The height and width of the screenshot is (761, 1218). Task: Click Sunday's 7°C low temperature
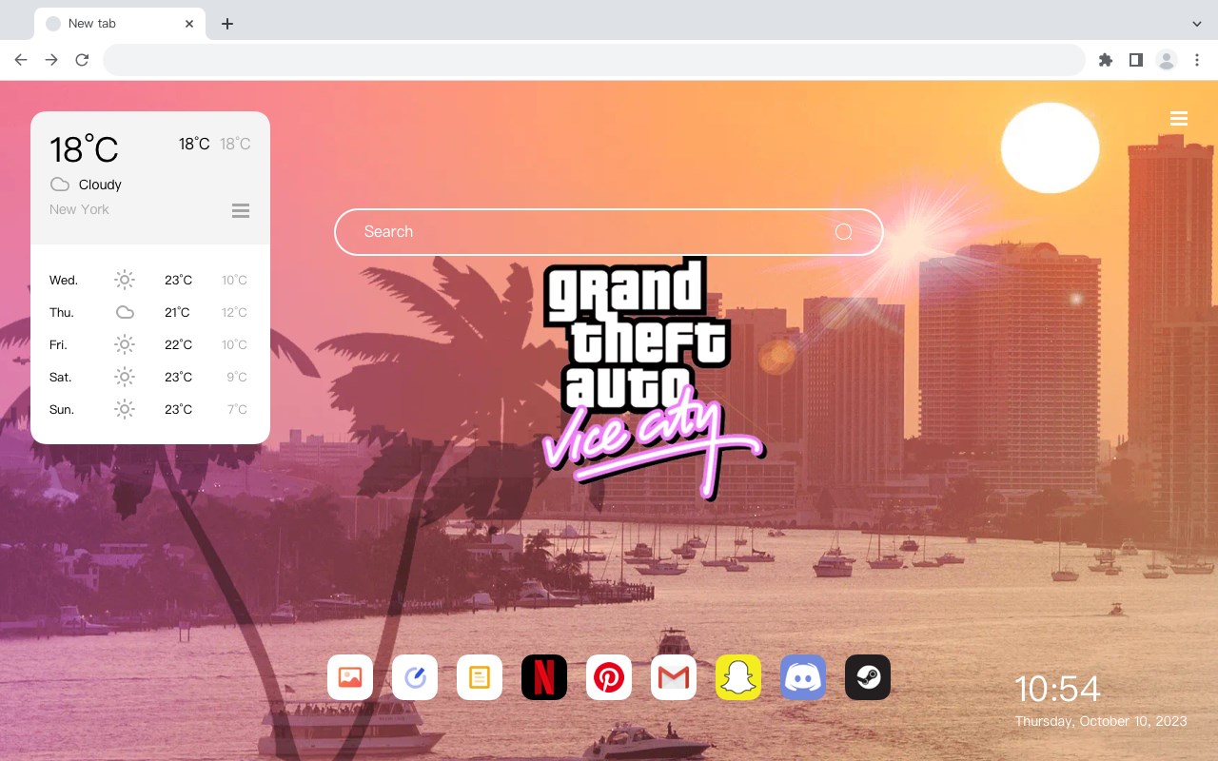pos(237,409)
